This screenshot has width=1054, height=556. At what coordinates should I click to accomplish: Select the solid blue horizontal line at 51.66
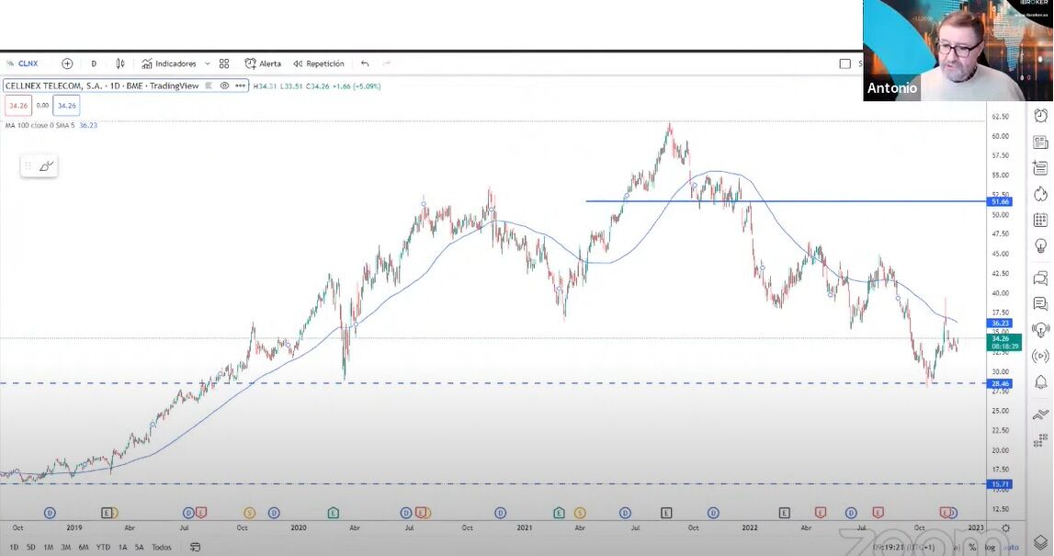785,201
